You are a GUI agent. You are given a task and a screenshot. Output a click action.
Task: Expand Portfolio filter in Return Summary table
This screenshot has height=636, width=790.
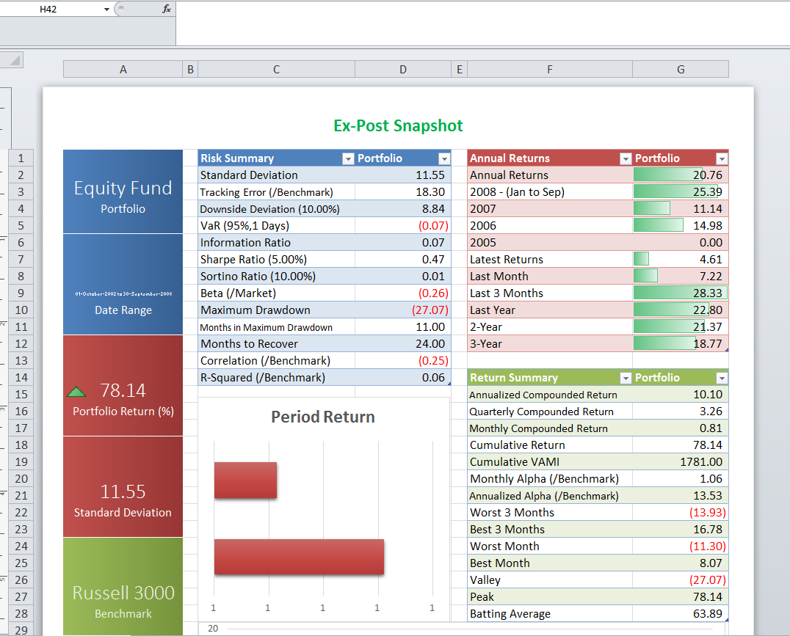[722, 378]
